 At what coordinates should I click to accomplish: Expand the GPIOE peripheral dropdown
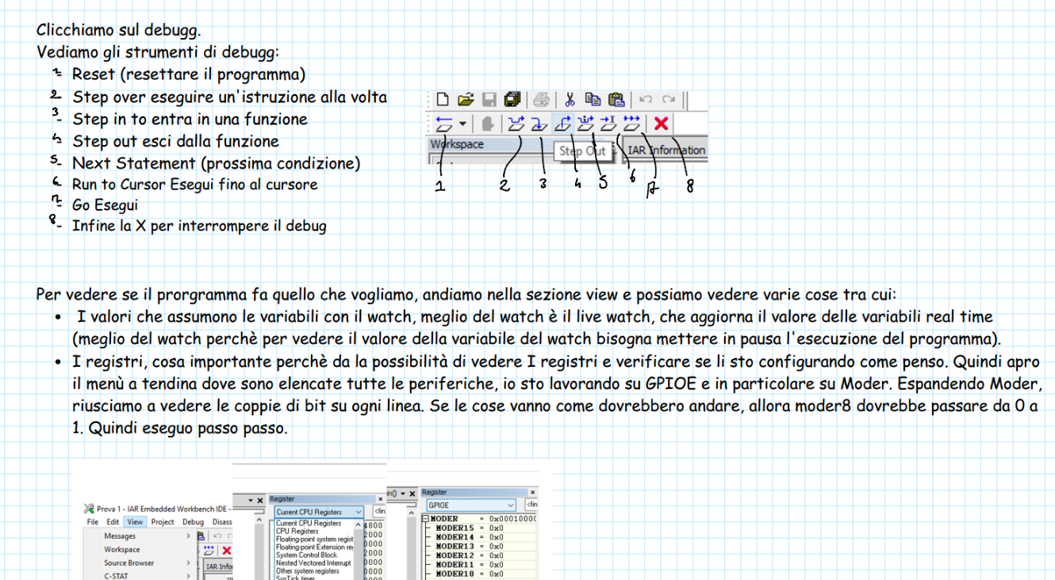point(471,505)
